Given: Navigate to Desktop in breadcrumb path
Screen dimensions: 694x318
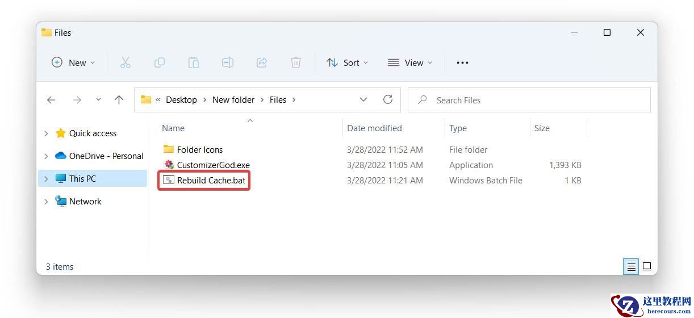Looking at the screenshot, I should [x=181, y=100].
